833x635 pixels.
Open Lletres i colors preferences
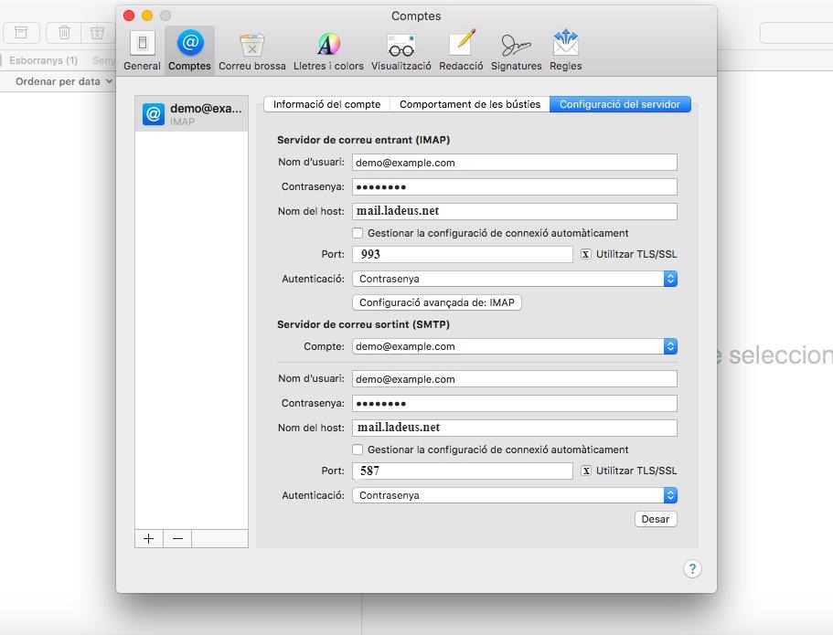(x=328, y=49)
